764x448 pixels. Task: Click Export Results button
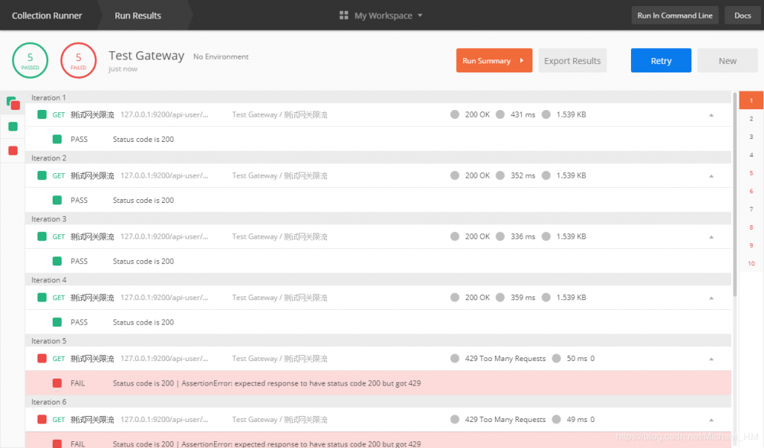click(572, 60)
